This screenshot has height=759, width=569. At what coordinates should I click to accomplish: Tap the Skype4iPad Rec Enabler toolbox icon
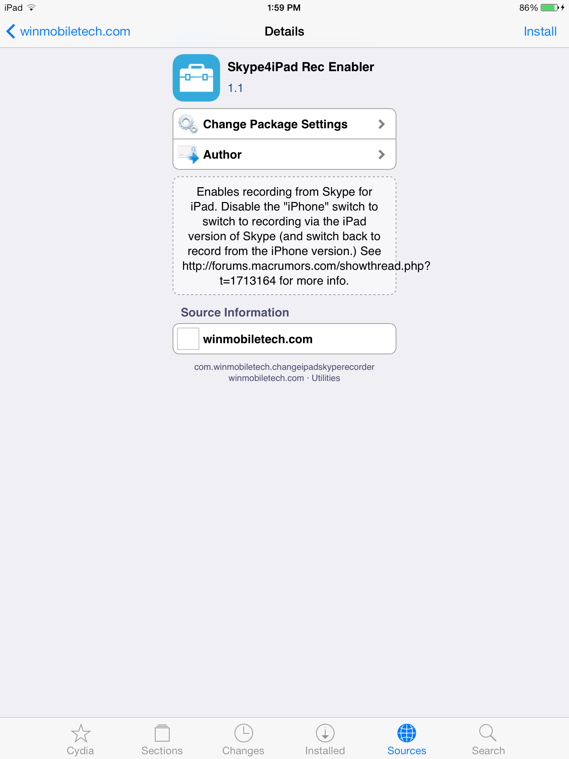click(x=196, y=78)
